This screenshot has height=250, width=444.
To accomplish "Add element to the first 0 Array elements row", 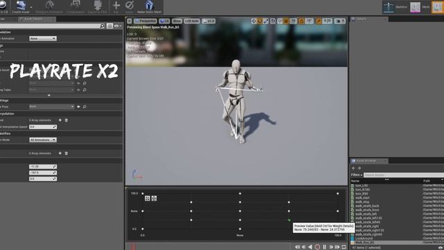I will [x=60, y=120].
